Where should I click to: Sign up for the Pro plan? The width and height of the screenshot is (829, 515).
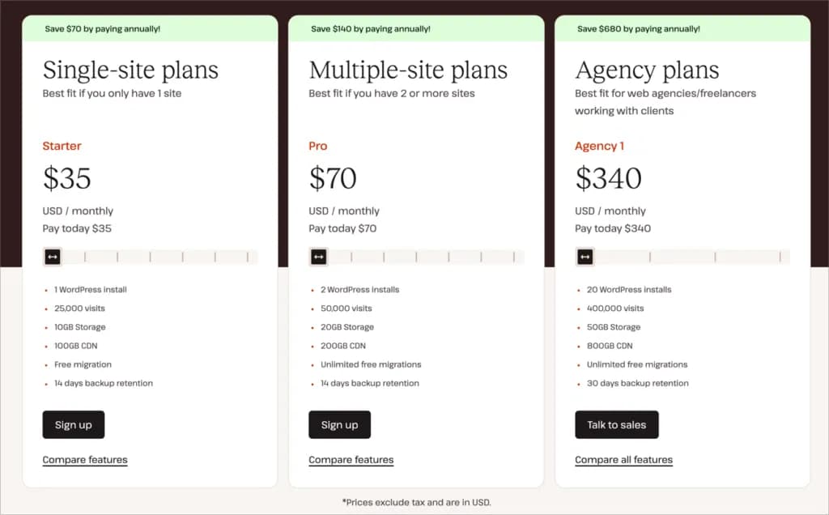339,424
